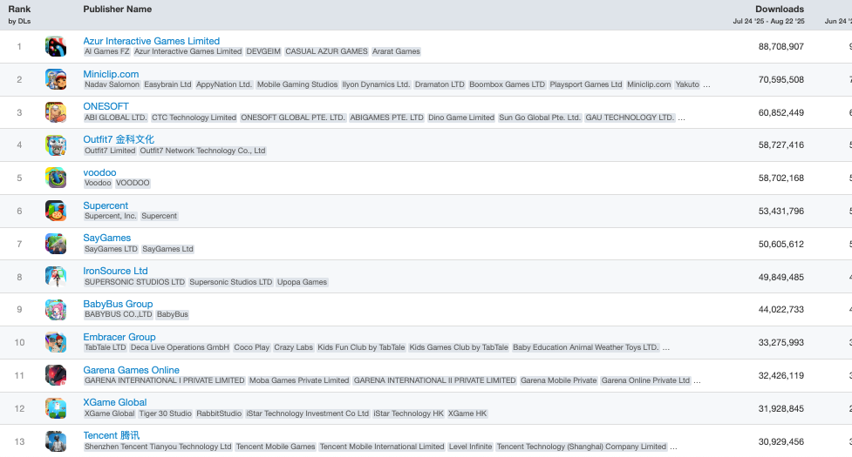
Task: Select the Ararat Games tag
Action: [396, 51]
